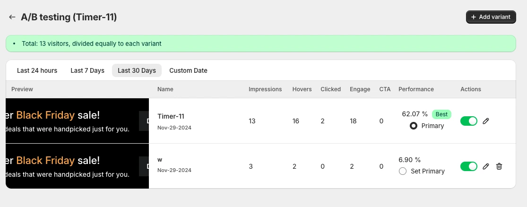Image resolution: width=527 pixels, height=207 pixels.
Task: Click the Hovers column header
Action: (302, 89)
